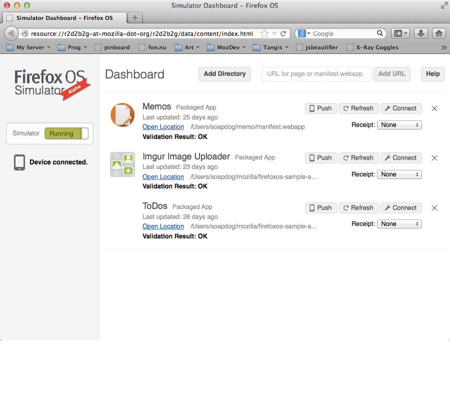Image resolution: width=450 pixels, height=401 pixels.
Task: Open the Prog bookmarks menu
Action: pos(72,47)
